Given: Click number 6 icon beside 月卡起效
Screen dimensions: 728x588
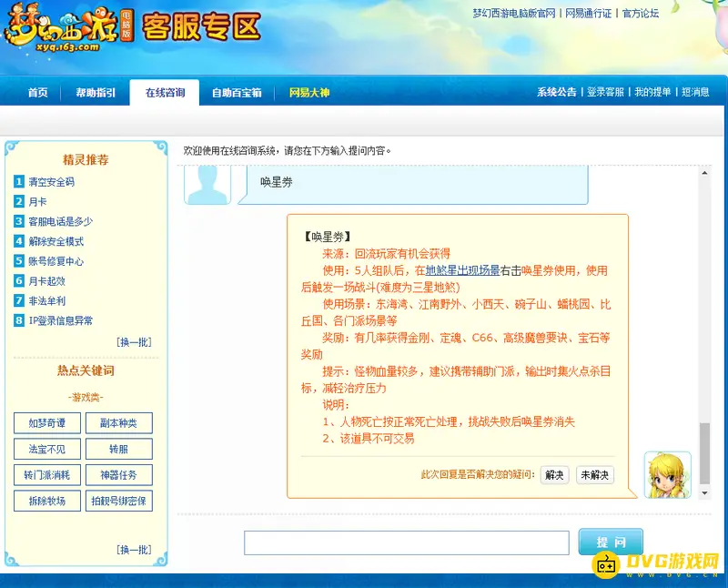Looking at the screenshot, I should click(x=19, y=280).
